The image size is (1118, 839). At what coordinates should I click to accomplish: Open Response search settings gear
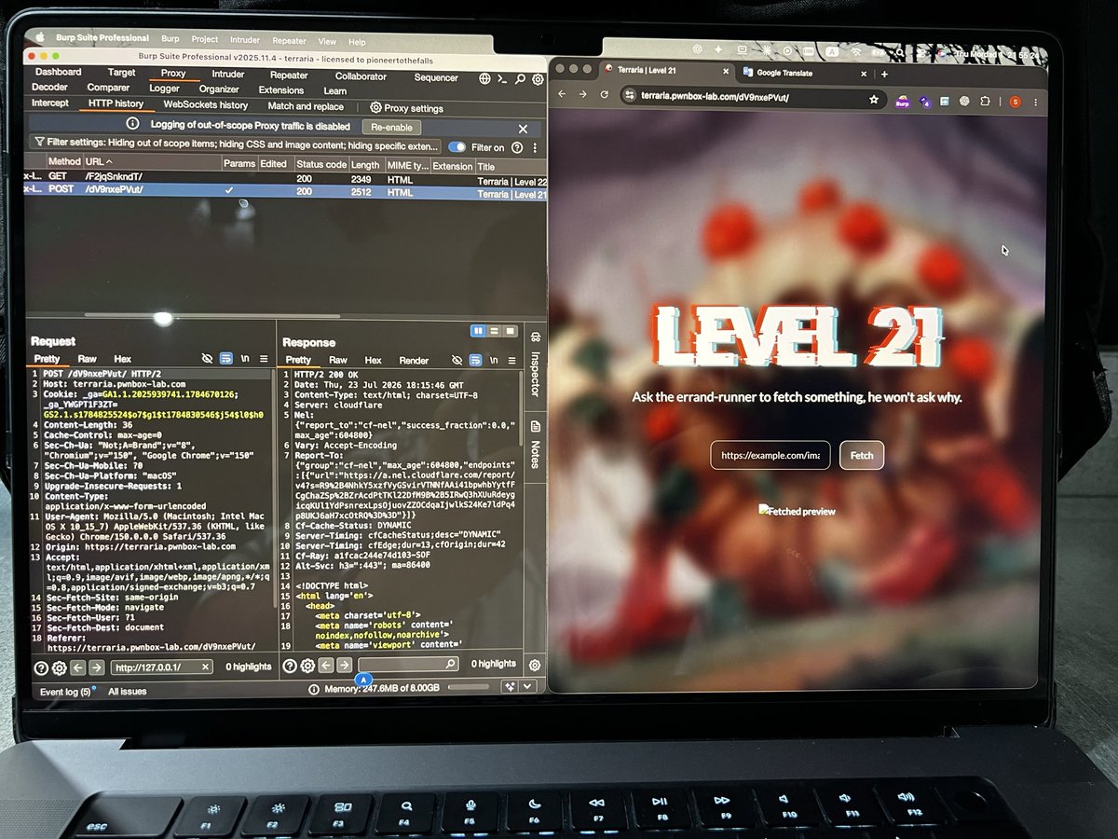point(307,665)
